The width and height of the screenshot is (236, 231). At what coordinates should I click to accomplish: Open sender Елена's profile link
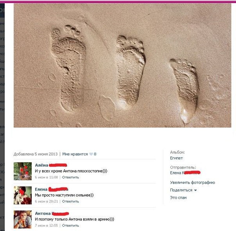(185, 173)
